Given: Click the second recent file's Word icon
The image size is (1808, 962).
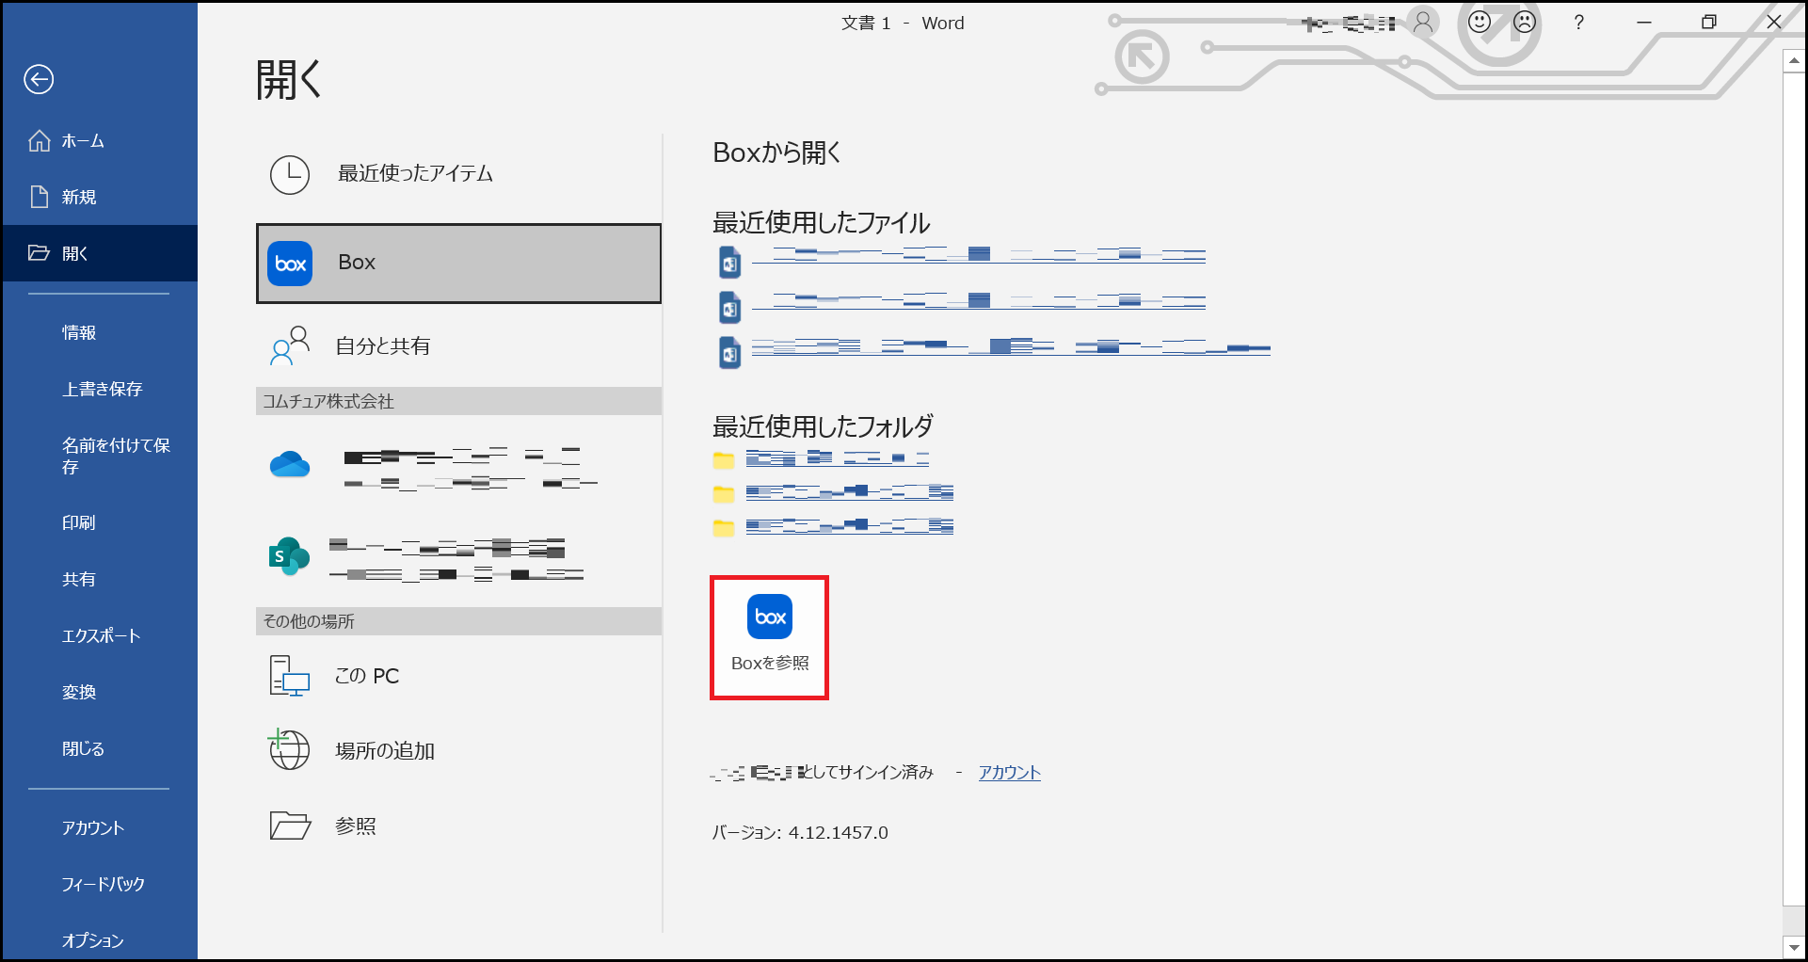Looking at the screenshot, I should point(730,308).
